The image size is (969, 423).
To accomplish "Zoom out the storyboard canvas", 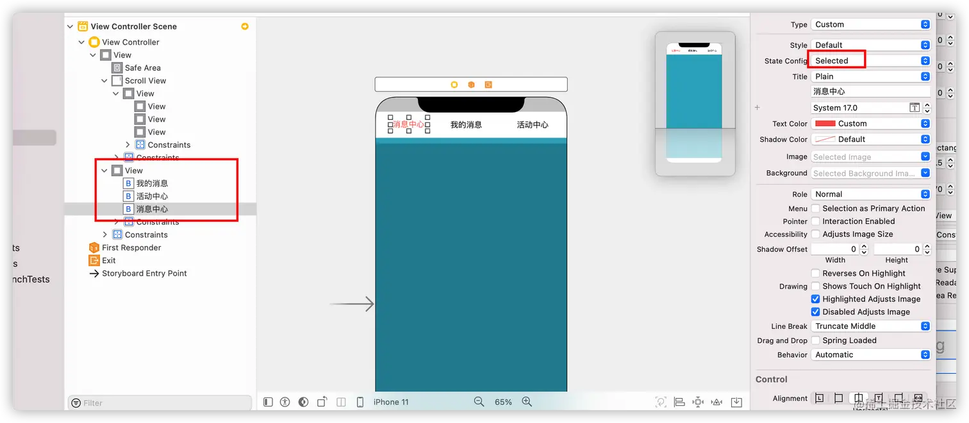I will 479,402.
